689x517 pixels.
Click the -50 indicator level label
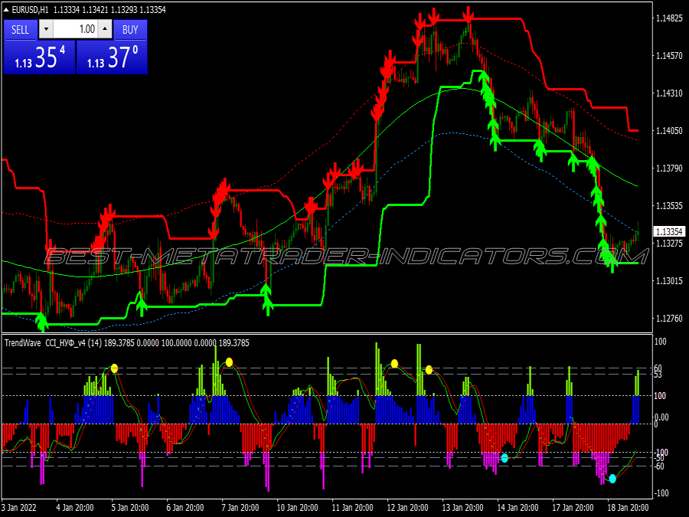(x=660, y=459)
